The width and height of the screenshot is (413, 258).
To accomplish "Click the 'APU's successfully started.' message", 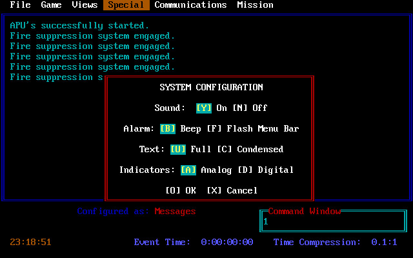I will click(79, 26).
